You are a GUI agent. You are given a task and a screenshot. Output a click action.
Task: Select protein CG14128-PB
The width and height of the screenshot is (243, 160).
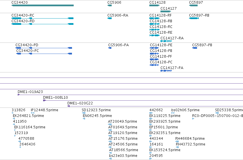tap(154, 54)
